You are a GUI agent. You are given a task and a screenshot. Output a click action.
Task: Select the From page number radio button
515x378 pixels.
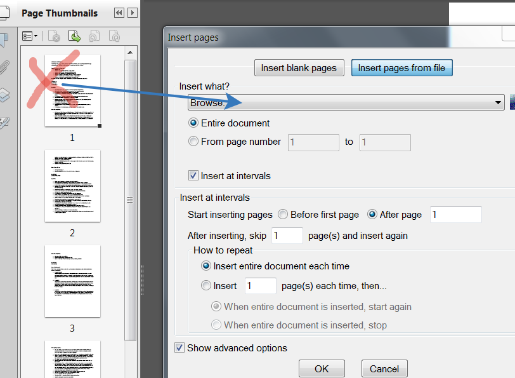193,142
